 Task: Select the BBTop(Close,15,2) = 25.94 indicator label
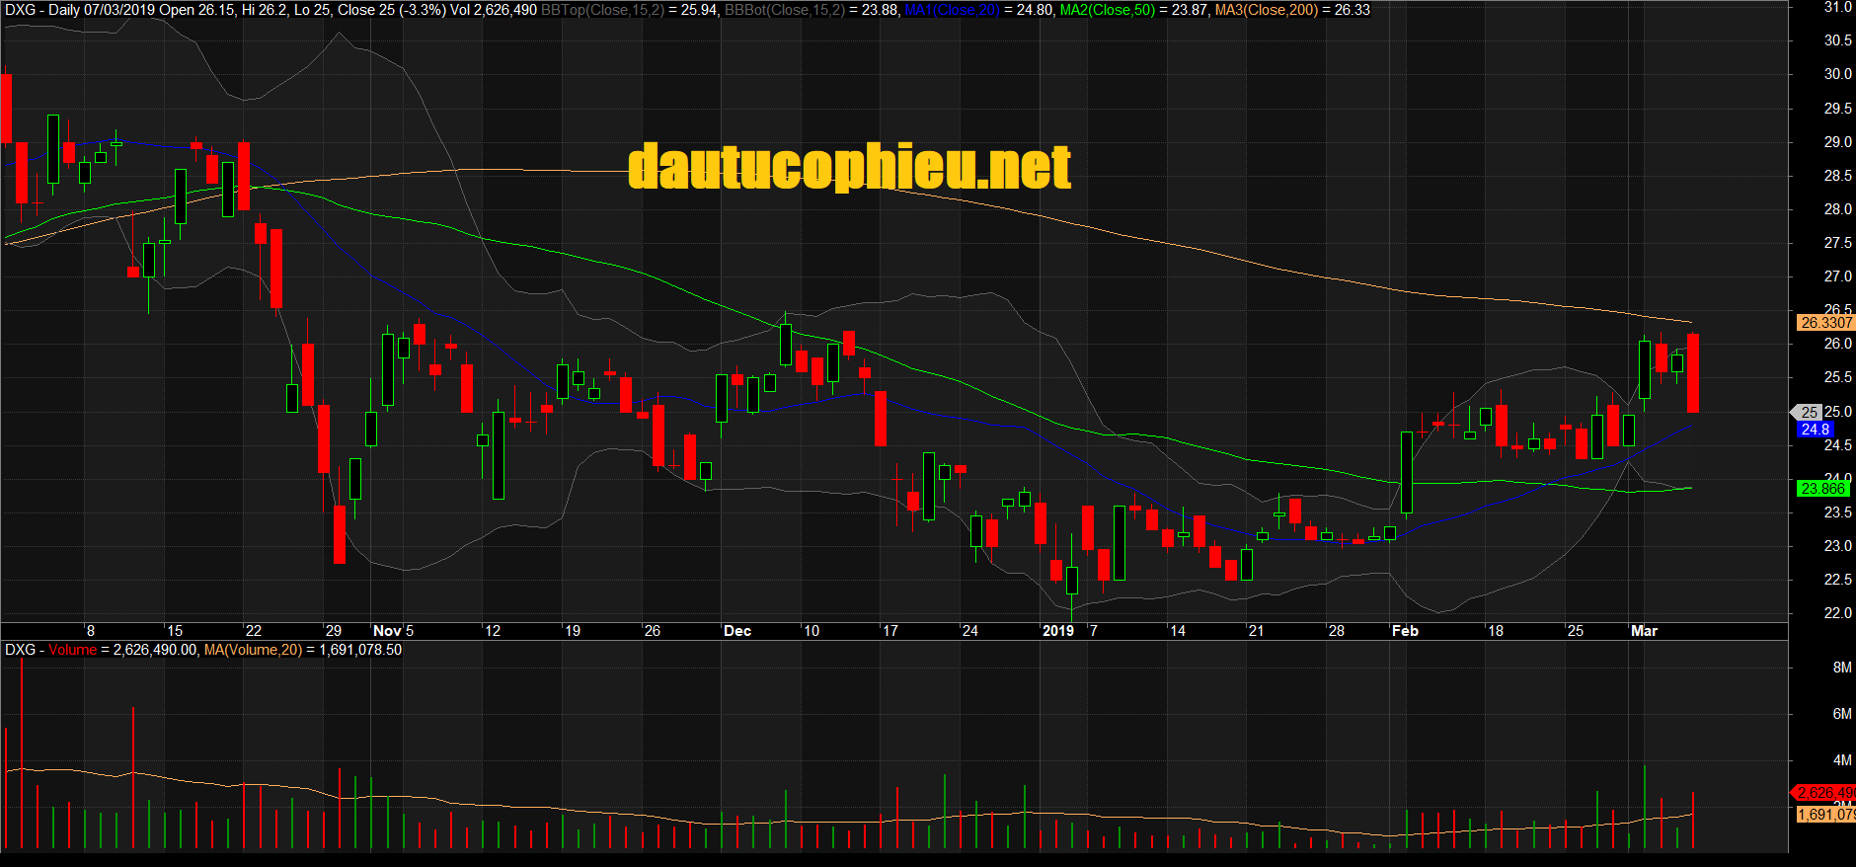pyautogui.click(x=630, y=10)
